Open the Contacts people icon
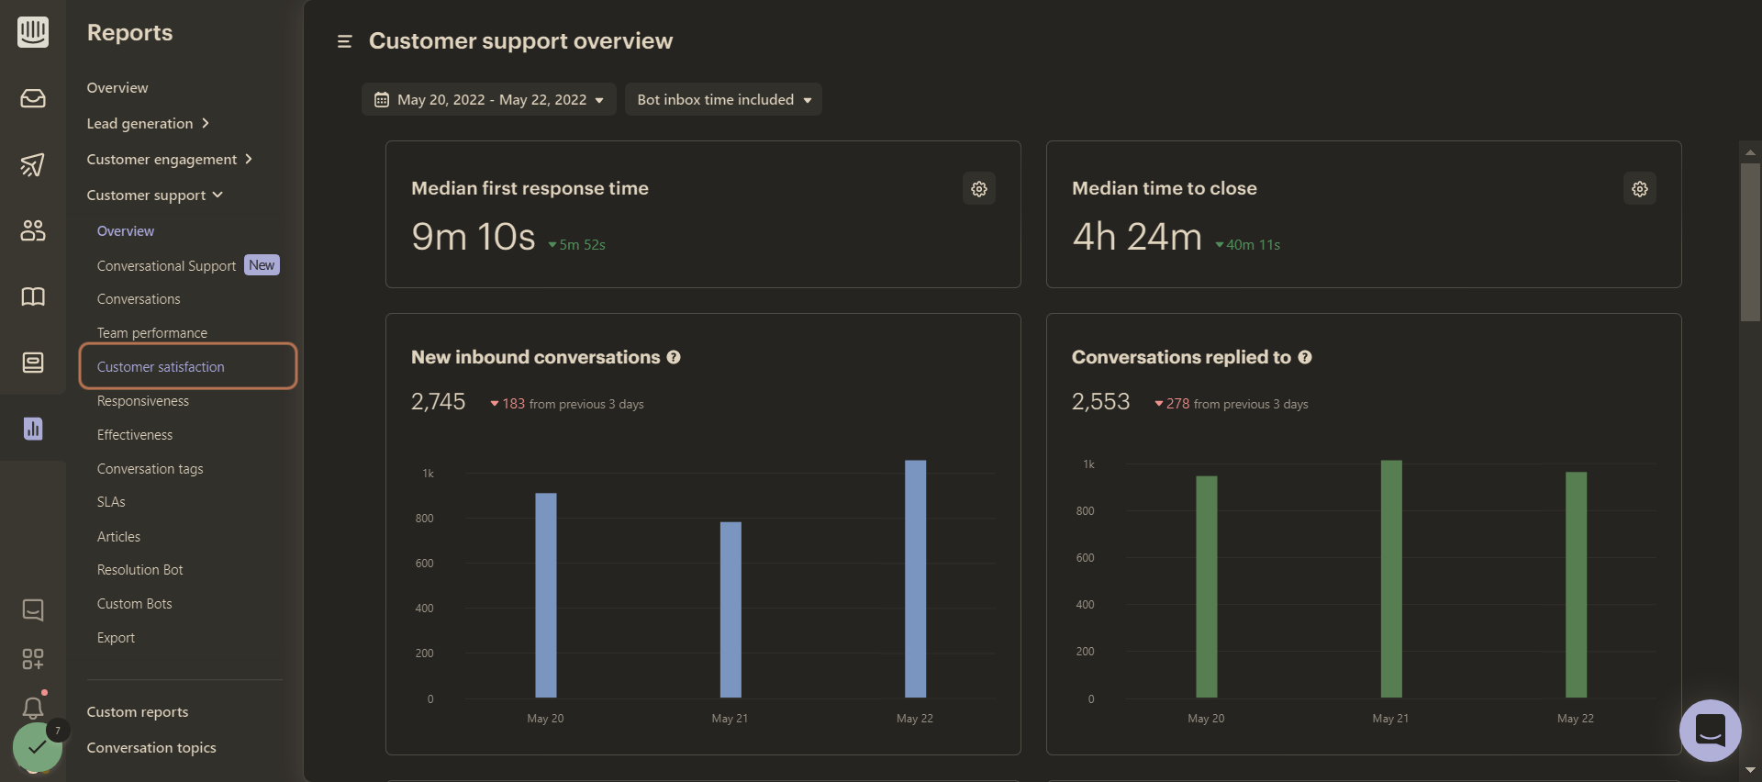 pyautogui.click(x=33, y=230)
